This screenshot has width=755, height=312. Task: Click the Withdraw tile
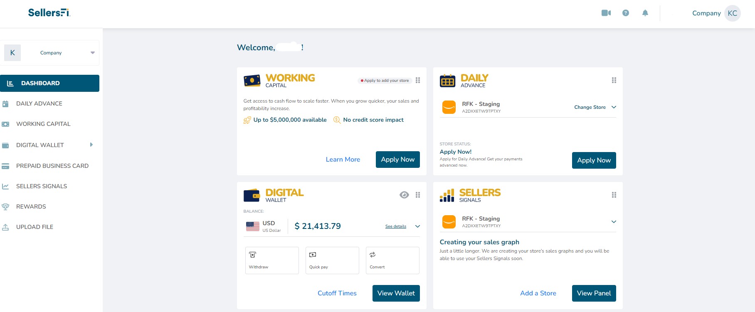(x=272, y=260)
